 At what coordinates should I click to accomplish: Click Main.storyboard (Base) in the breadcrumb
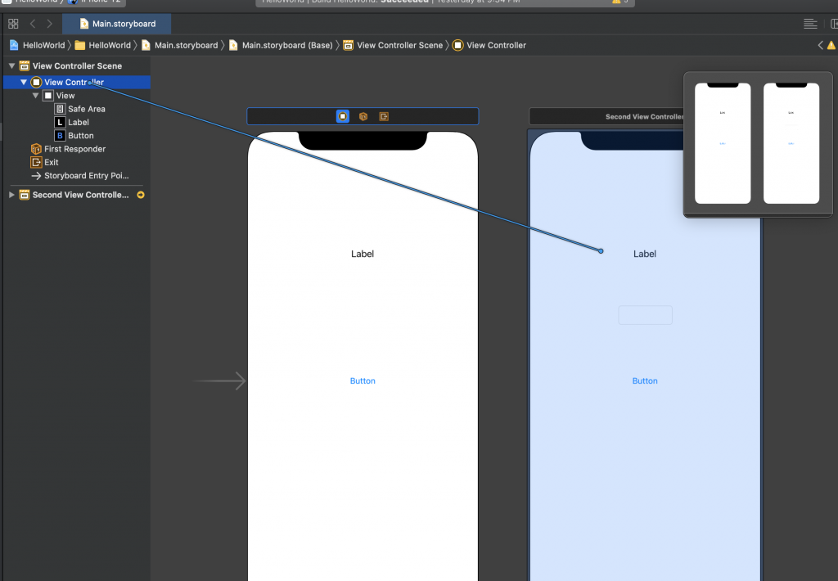281,46
